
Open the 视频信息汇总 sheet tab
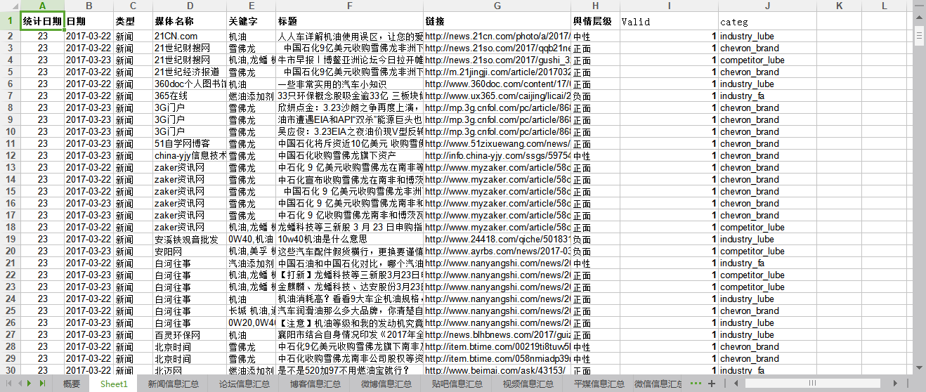click(528, 384)
